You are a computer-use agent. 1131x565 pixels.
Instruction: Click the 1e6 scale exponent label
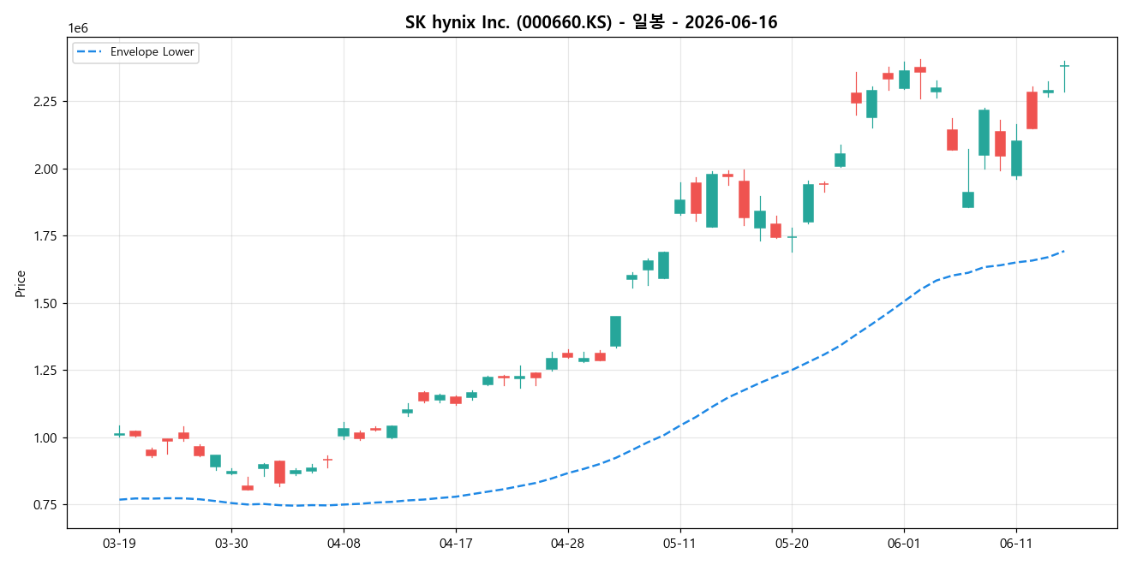(78, 29)
